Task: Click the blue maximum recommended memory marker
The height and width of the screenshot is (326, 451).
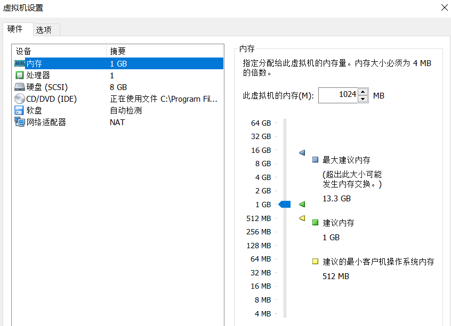Action: (302, 152)
